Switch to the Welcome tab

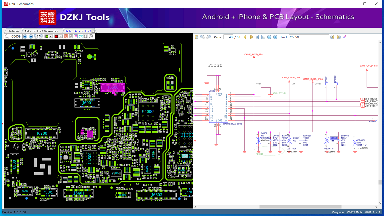click(14, 31)
